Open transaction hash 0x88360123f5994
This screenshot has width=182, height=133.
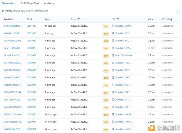[13, 92]
